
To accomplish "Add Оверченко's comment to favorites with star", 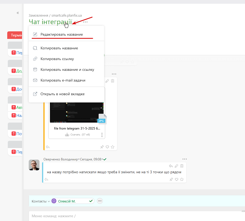I will 182,179.
